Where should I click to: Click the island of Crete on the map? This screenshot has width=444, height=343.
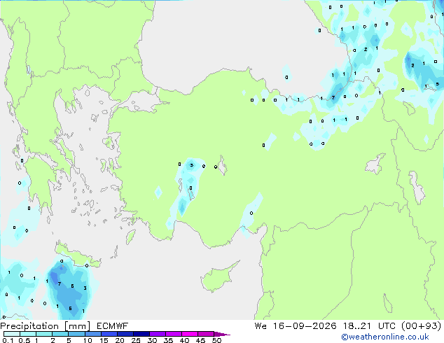tap(78, 254)
